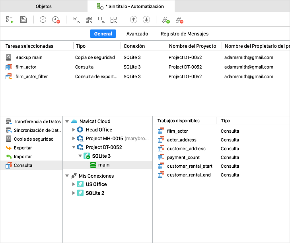Select customer_rental_start in available jobs
This screenshot has height=243, width=290.
coord(221,166)
